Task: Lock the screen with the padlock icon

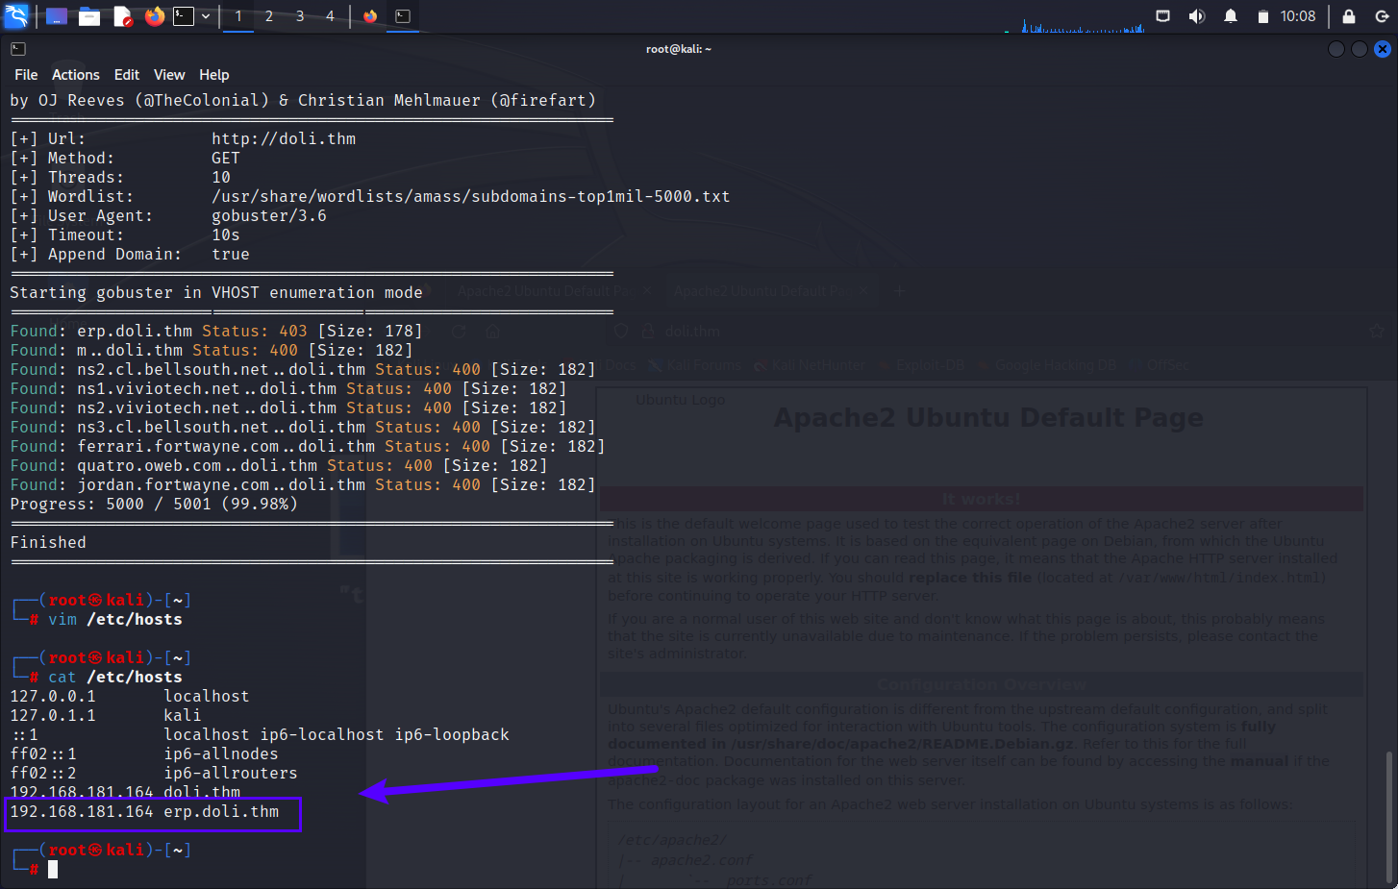Action: (x=1349, y=16)
